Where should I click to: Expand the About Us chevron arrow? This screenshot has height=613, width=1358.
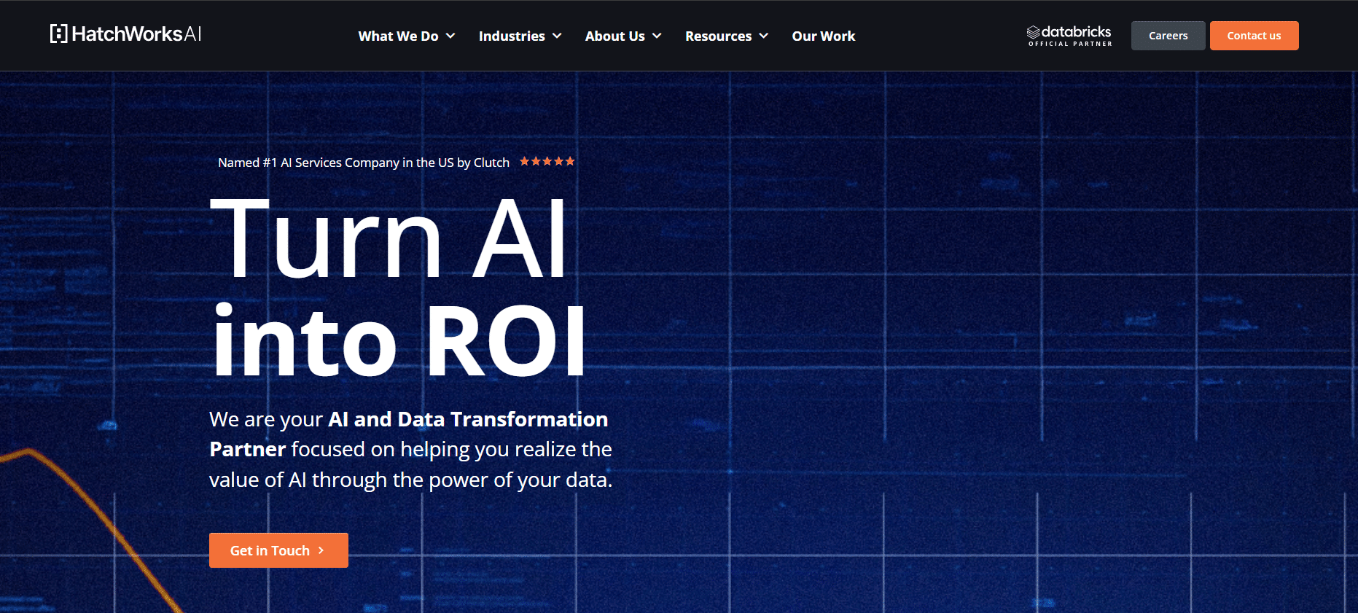(x=657, y=36)
